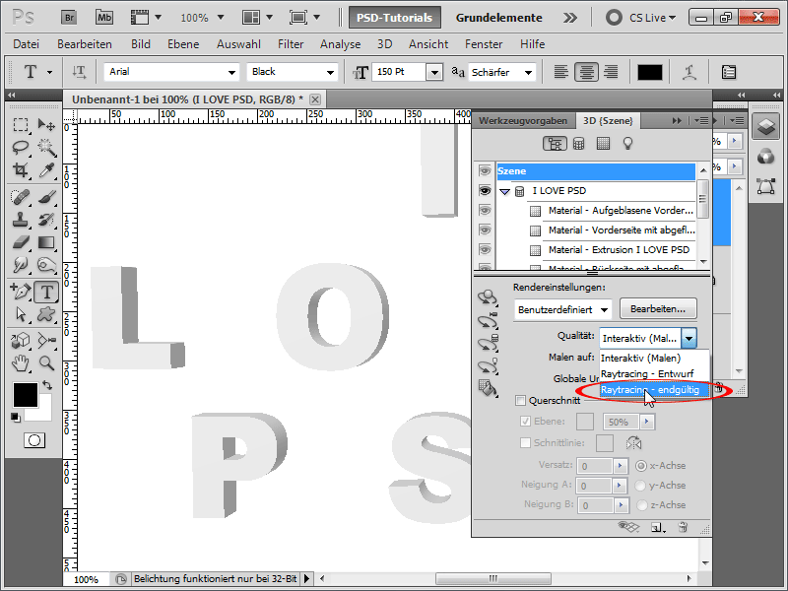Switch to PSD-Tutorials workspace

pyautogui.click(x=395, y=18)
